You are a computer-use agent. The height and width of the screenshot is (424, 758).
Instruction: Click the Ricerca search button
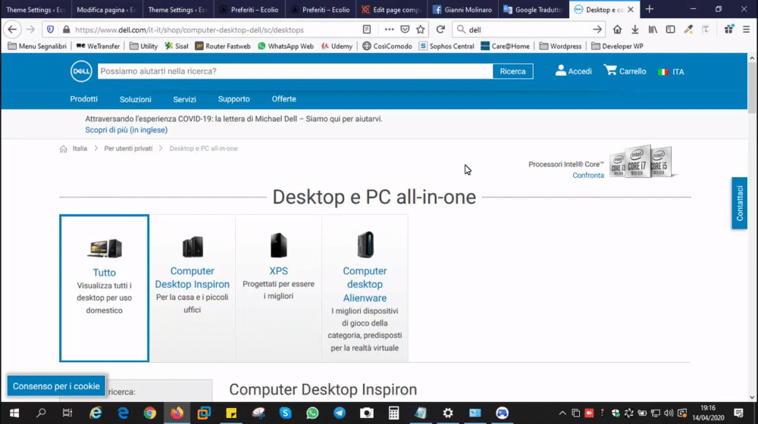point(512,71)
